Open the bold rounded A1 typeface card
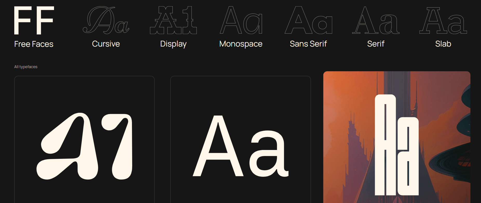 pyautogui.click(x=84, y=140)
